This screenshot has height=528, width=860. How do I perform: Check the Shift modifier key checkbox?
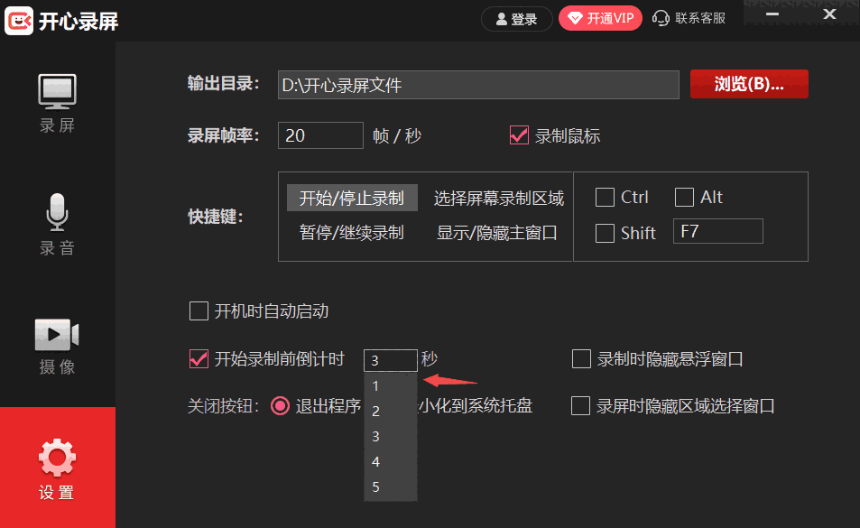click(605, 232)
